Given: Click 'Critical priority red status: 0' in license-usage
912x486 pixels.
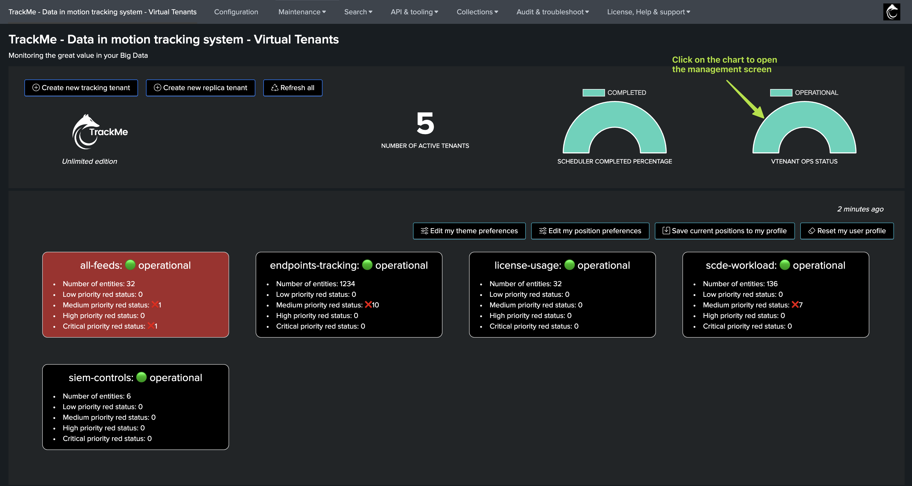Looking at the screenshot, I should [534, 326].
